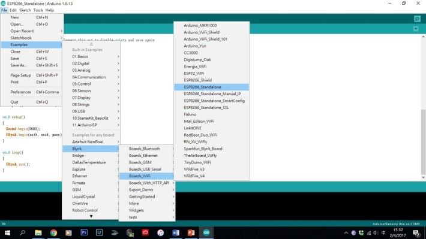Open the Edit menu
426x239 pixels.
[13, 10]
